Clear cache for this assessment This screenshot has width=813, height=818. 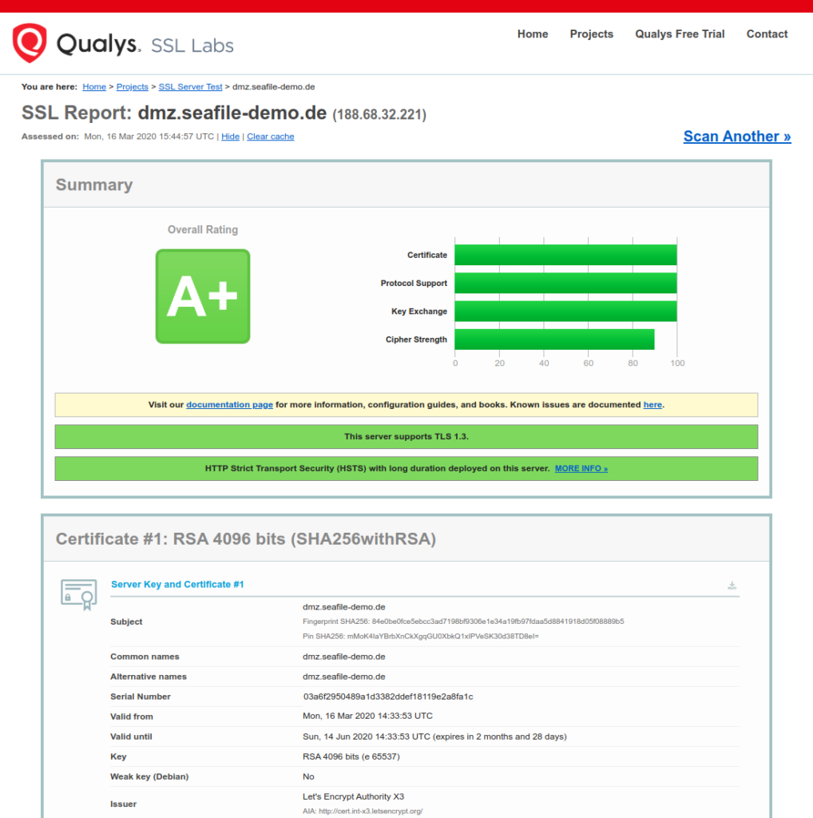(270, 137)
